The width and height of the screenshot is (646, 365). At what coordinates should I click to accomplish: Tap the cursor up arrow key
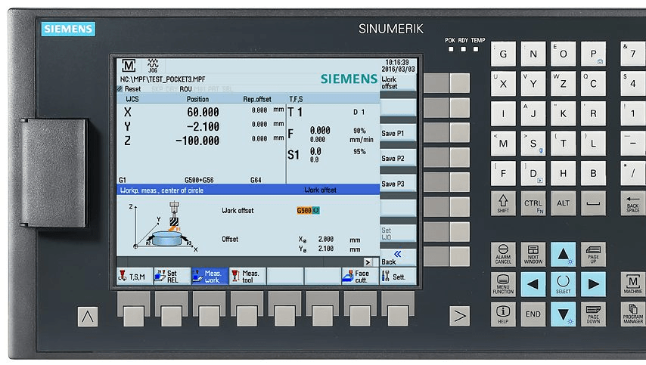(564, 253)
